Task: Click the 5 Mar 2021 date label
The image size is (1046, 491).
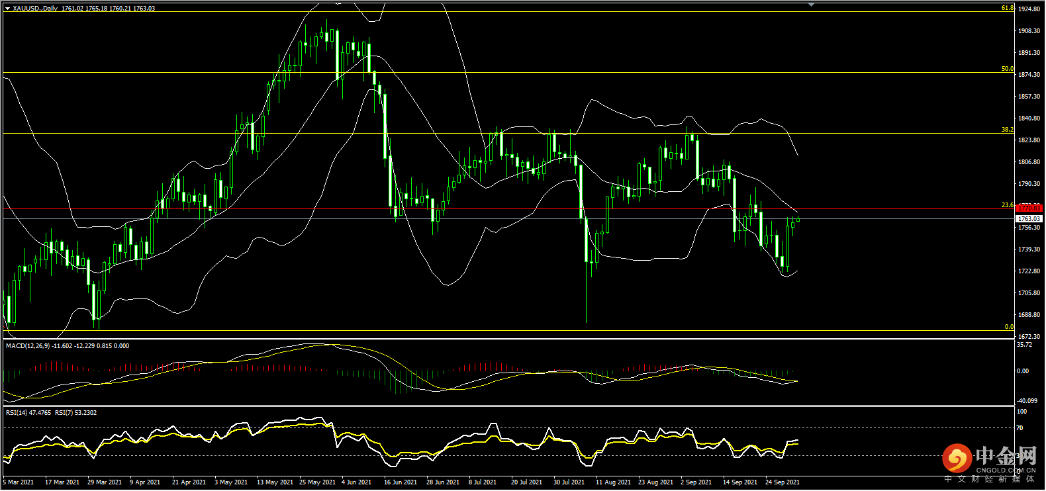Action: pos(19,482)
